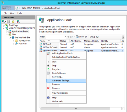Viewport: 127px width, 112px height.
Task: Click the blue Help question mark icon
Action: click(x=48, y=98)
